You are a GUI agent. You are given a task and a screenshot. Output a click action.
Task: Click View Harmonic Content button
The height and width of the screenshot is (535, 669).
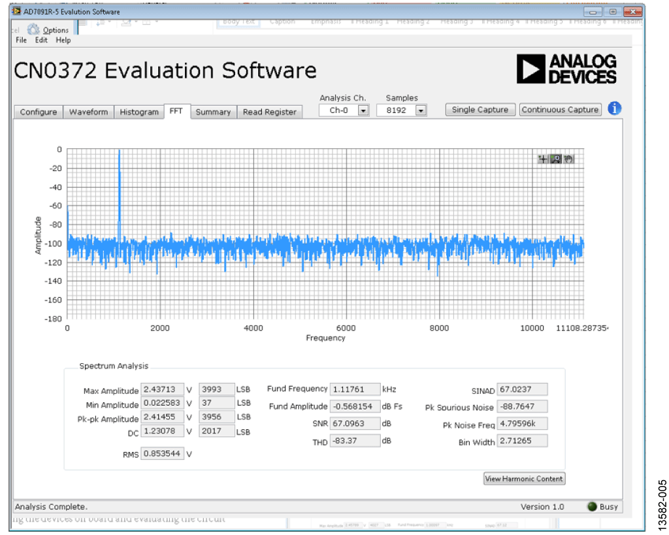click(524, 479)
